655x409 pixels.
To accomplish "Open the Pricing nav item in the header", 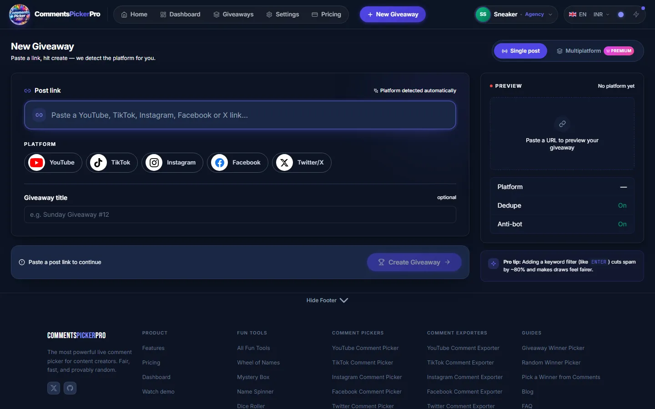I will 326,15.
